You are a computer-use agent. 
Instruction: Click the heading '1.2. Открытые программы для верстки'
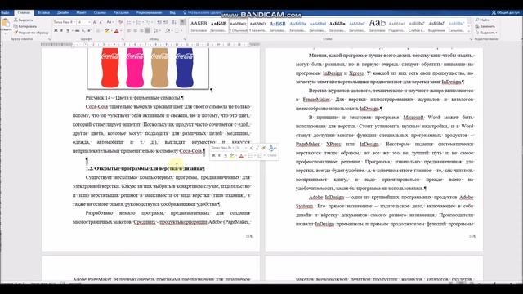[145, 169]
